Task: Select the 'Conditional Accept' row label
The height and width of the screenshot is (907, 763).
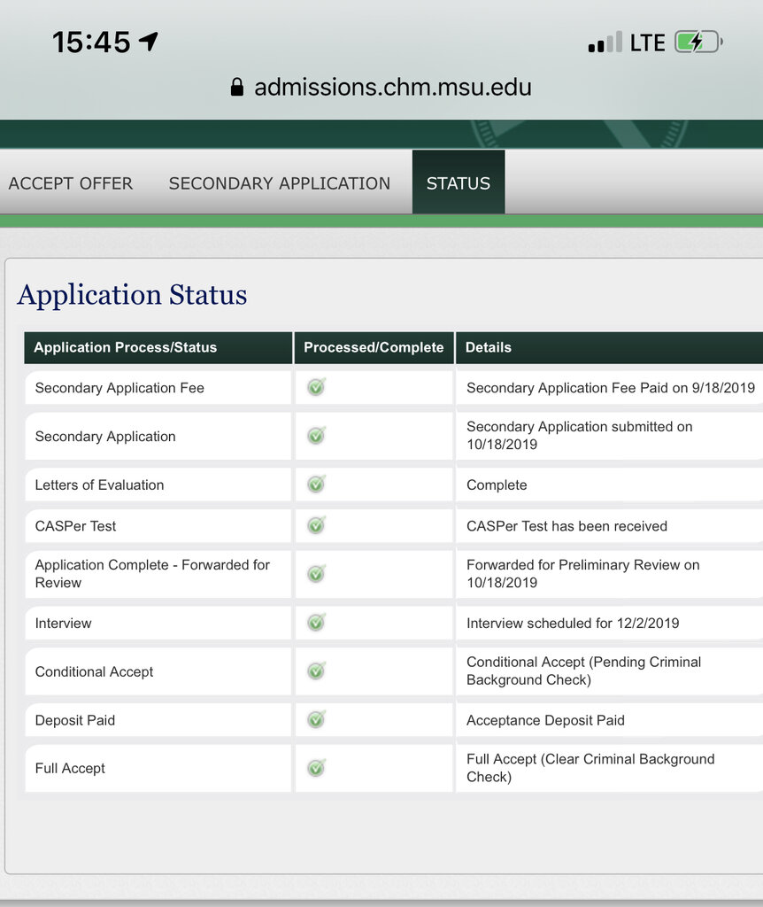Action: (x=94, y=672)
